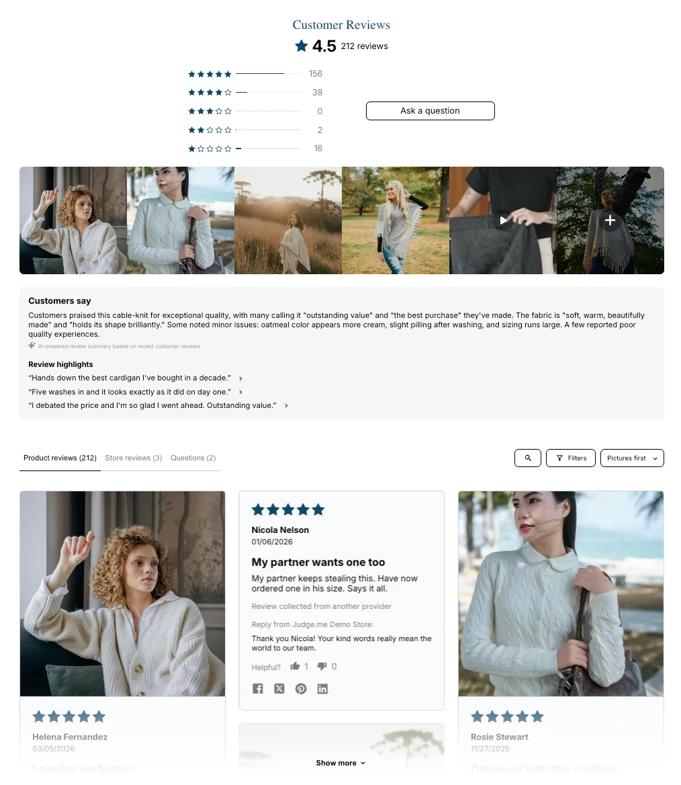Click the plus icon to view more photos
Viewport: 681px width, 785px height.
pyautogui.click(x=610, y=220)
